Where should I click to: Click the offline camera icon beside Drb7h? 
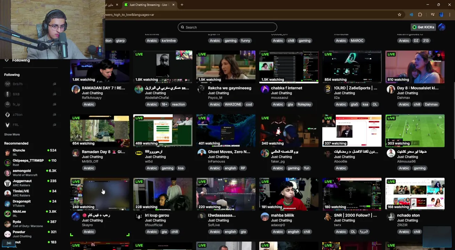[x=54, y=84]
